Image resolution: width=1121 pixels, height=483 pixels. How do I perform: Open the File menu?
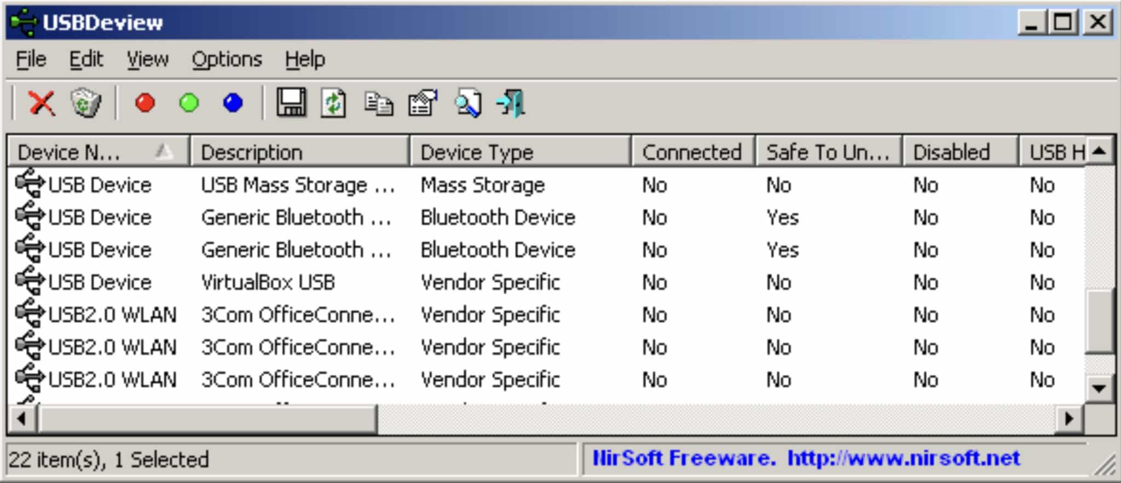click(x=31, y=59)
